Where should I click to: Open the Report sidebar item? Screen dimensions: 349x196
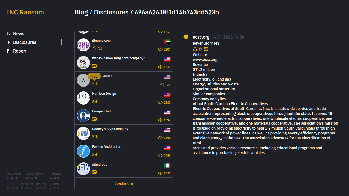pyautogui.click(x=20, y=51)
